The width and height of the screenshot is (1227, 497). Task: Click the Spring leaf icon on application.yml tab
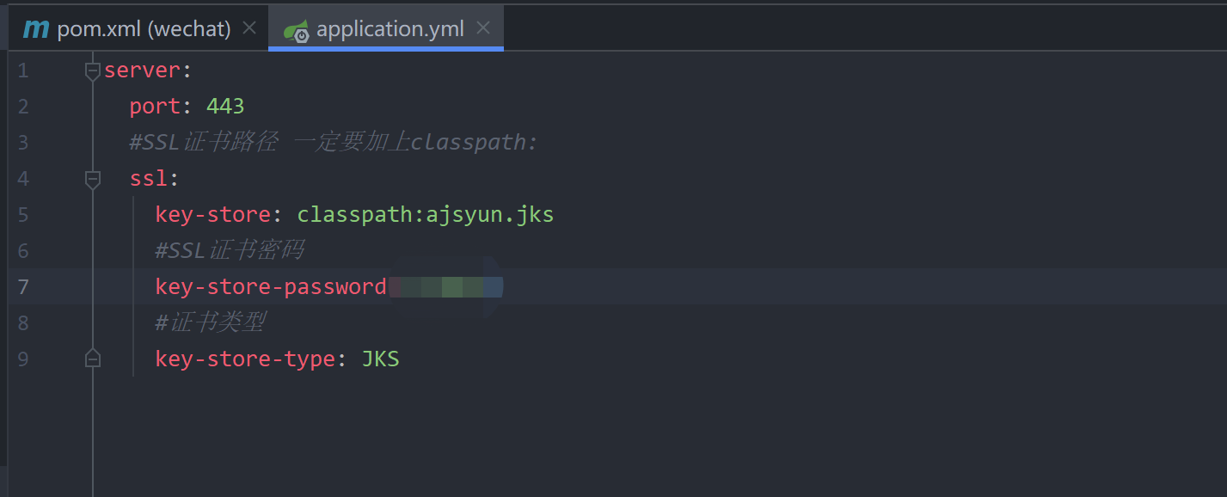tap(297, 30)
